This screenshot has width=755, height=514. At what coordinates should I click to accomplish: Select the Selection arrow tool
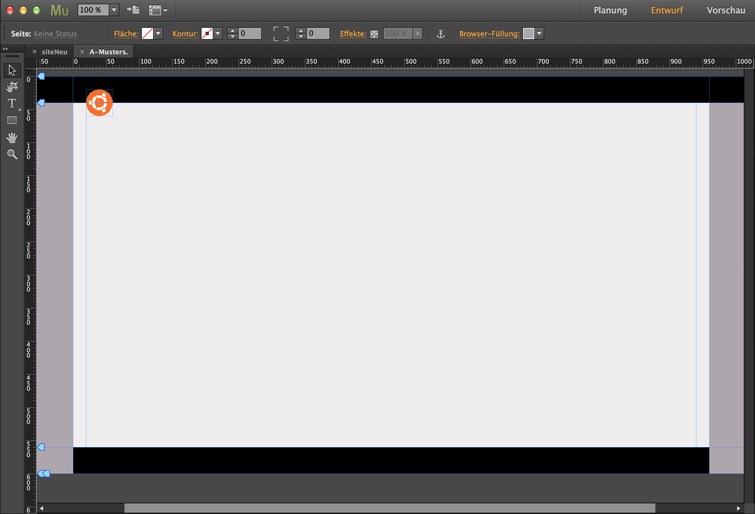pos(12,70)
